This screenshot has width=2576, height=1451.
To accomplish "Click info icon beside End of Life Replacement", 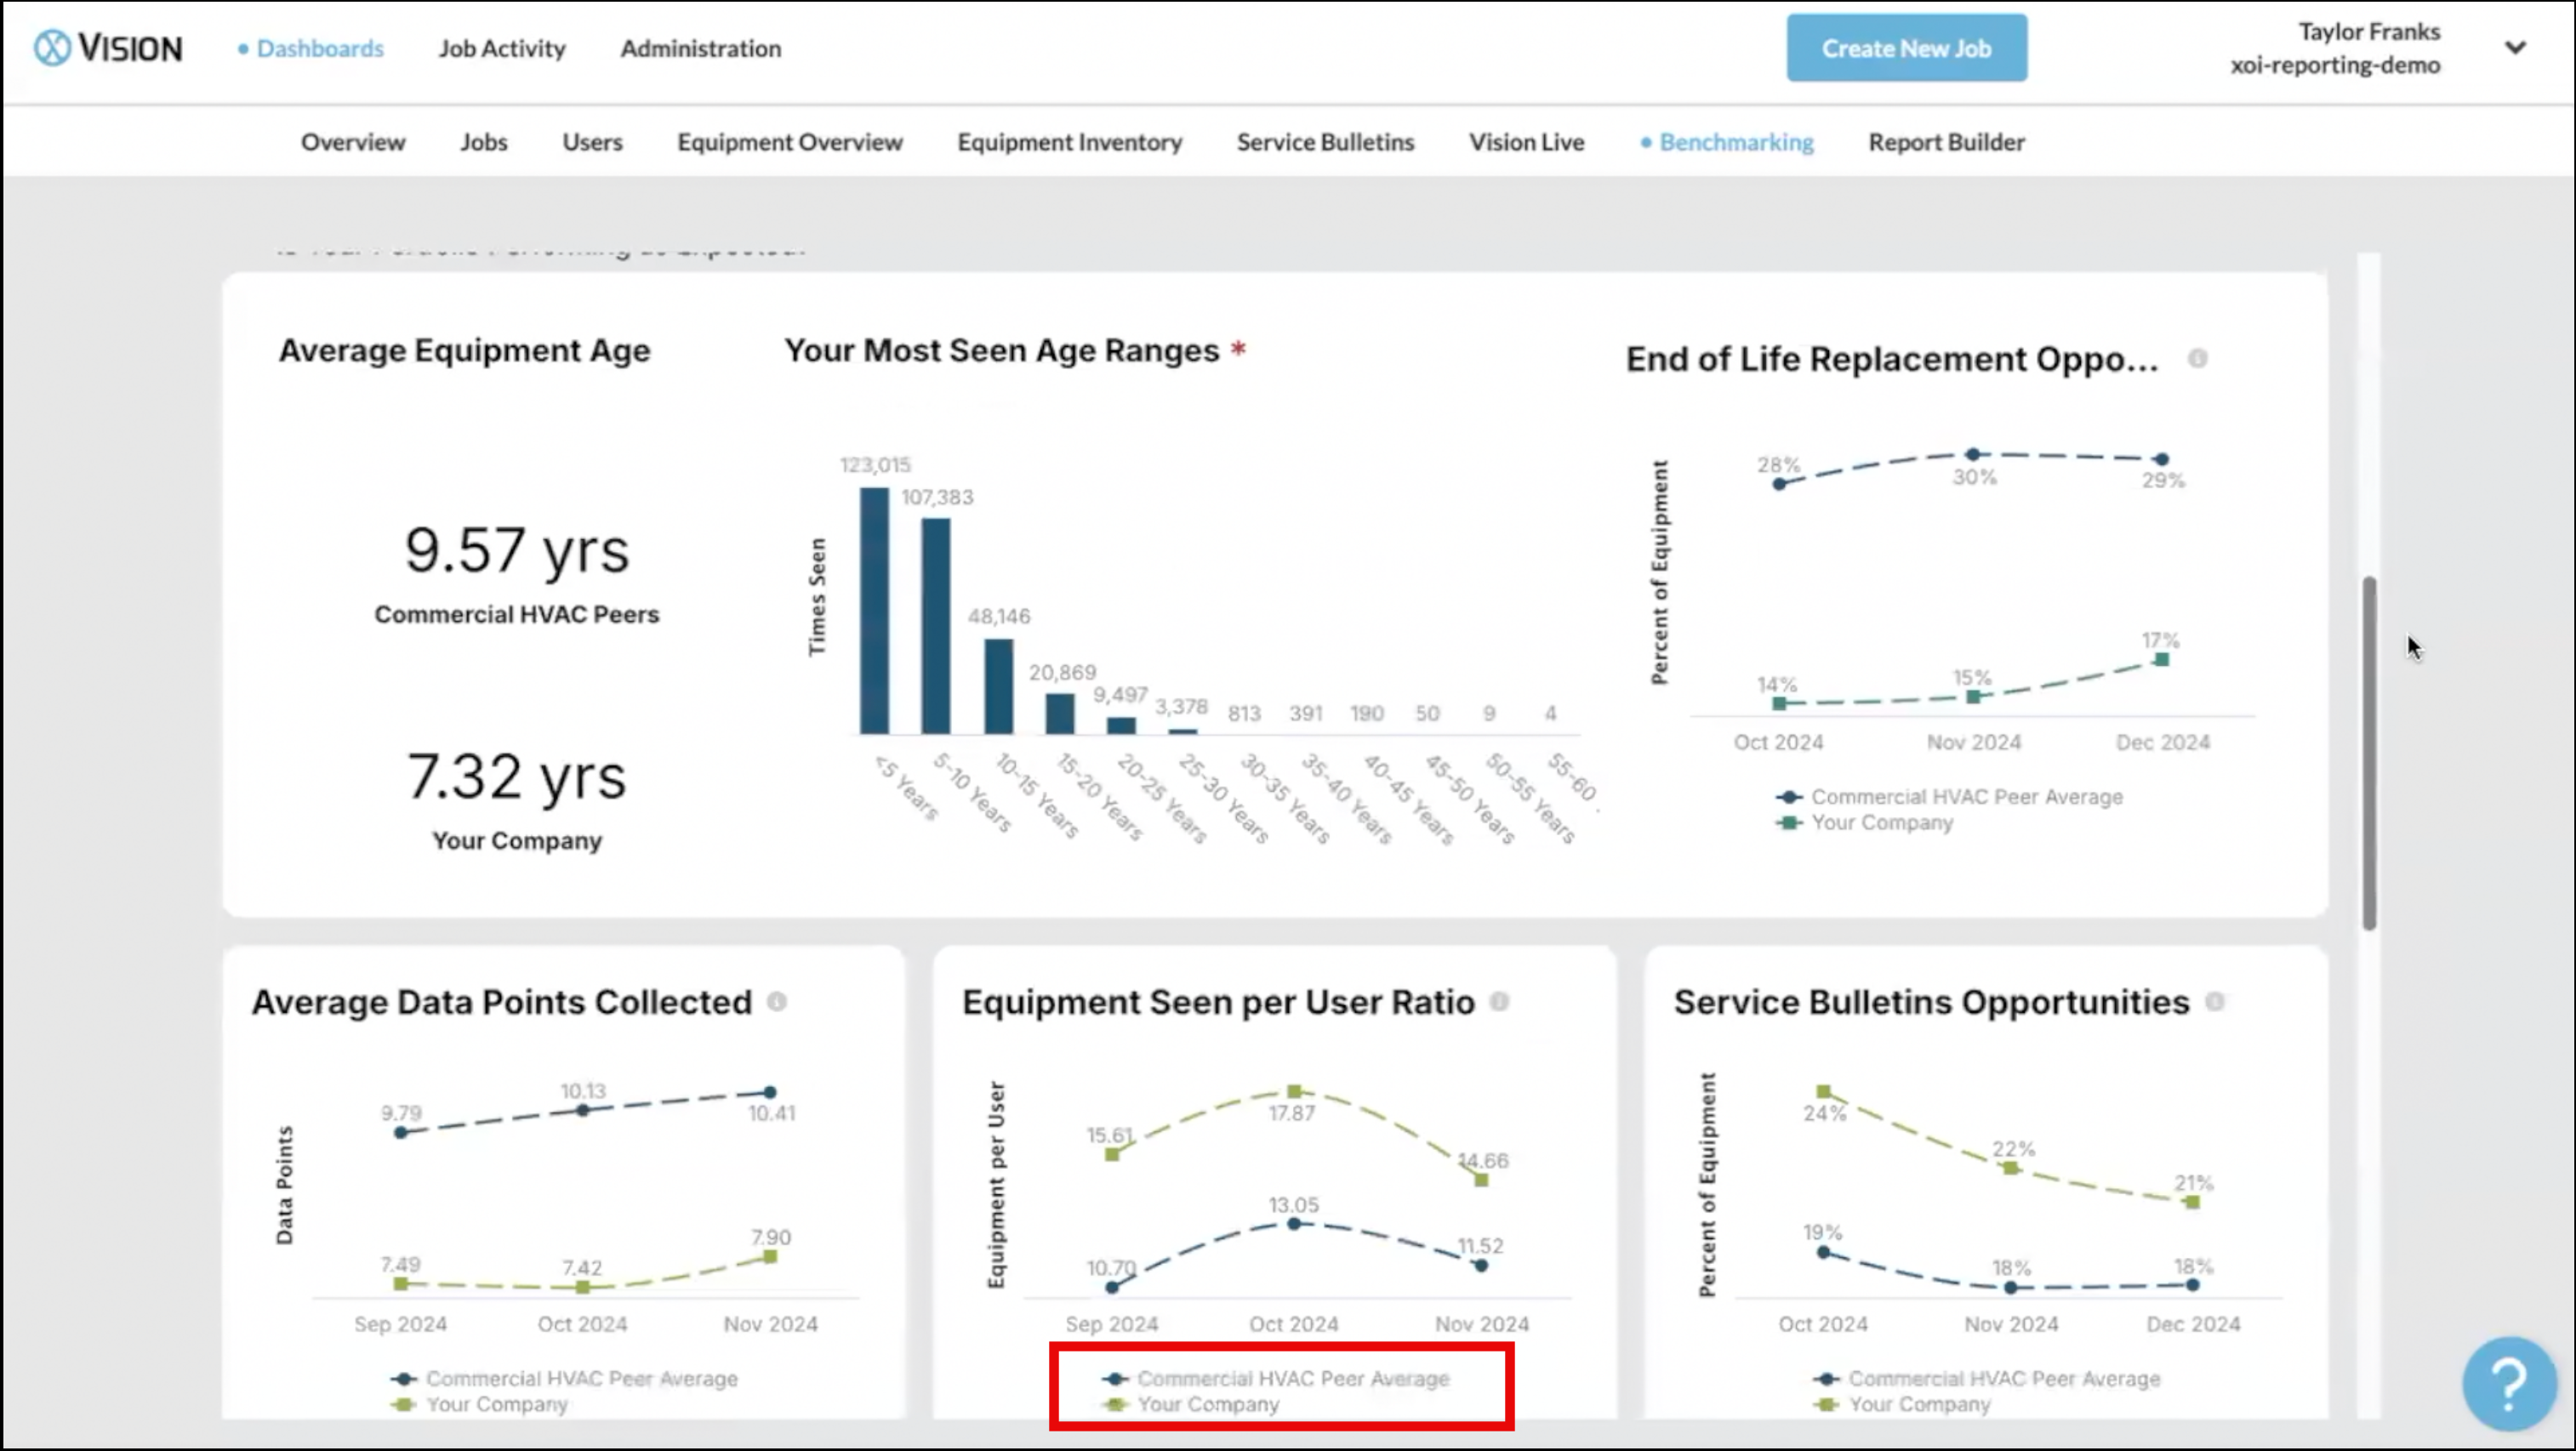I will 2197,359.
